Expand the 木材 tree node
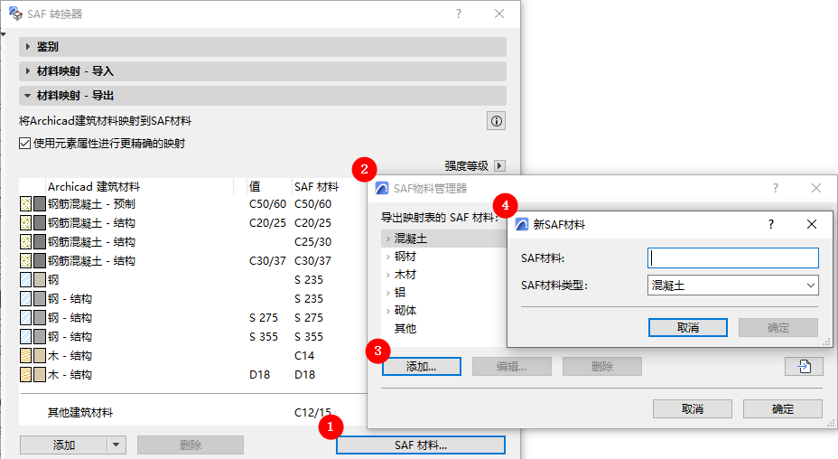The width and height of the screenshot is (838, 459). (x=388, y=275)
